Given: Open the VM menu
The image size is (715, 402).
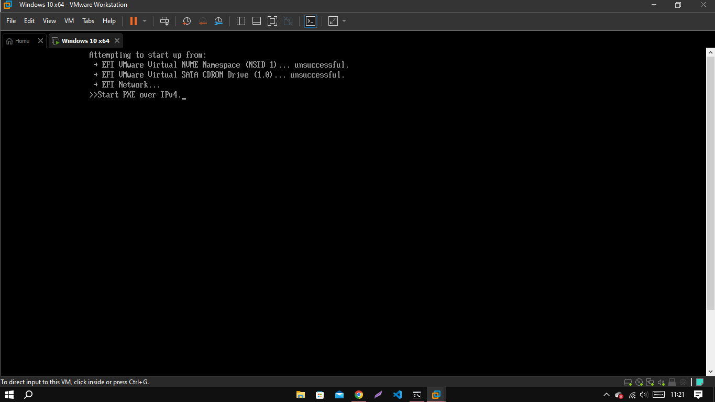Looking at the screenshot, I should pyautogui.click(x=69, y=21).
